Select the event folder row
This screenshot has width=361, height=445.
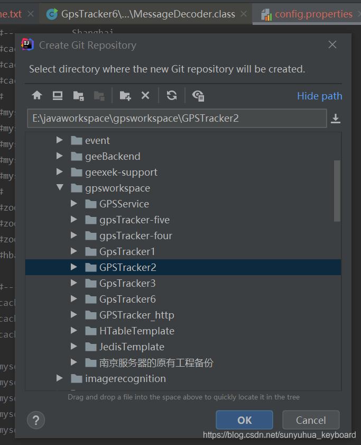point(183,140)
